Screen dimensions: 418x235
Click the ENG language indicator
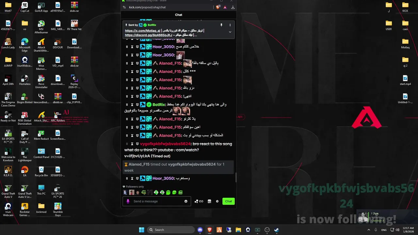point(384,230)
